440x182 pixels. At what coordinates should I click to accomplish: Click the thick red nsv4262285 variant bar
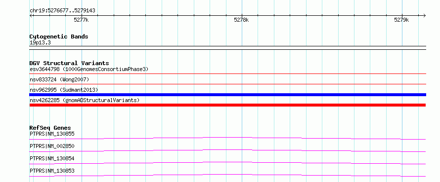[227, 105]
